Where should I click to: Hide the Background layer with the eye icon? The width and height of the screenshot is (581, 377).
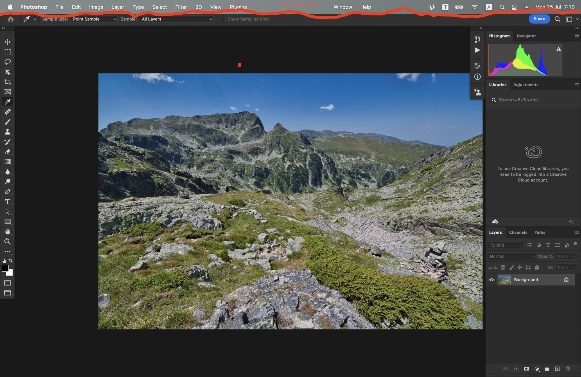pyautogui.click(x=492, y=280)
